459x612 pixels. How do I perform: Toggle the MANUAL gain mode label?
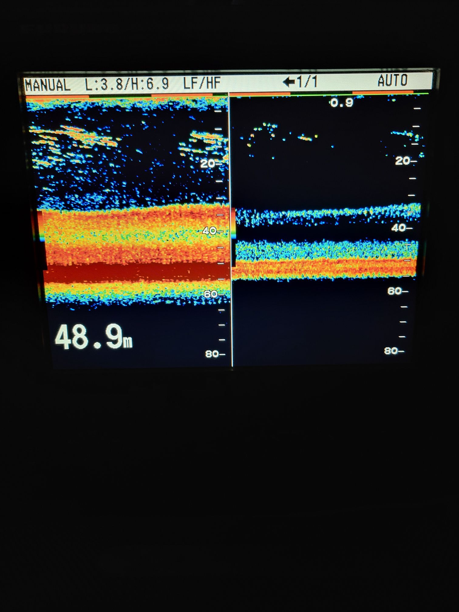(x=48, y=85)
